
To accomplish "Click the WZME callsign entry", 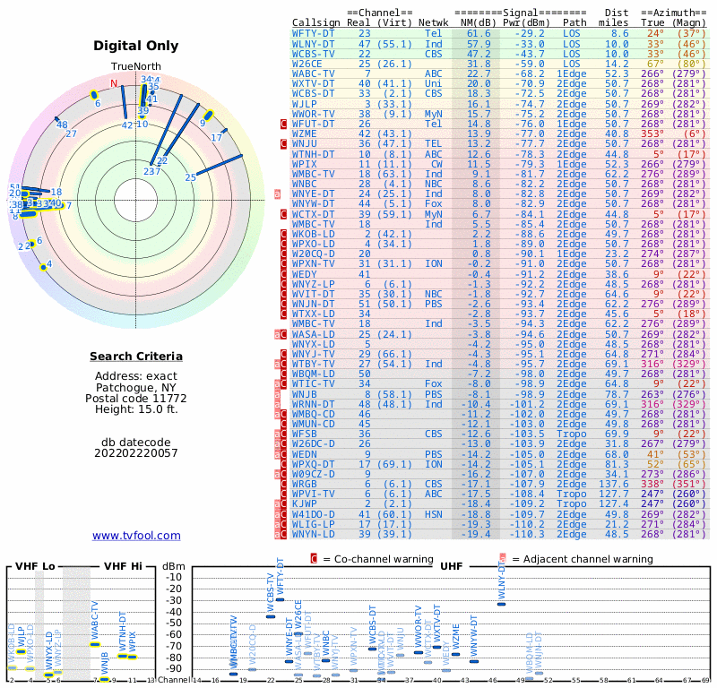I will pyautogui.click(x=304, y=134).
